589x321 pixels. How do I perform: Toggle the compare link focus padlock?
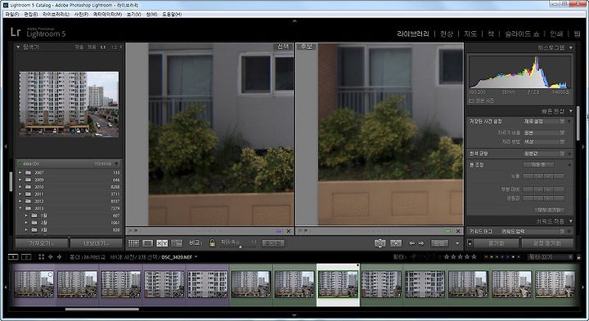click(x=212, y=243)
